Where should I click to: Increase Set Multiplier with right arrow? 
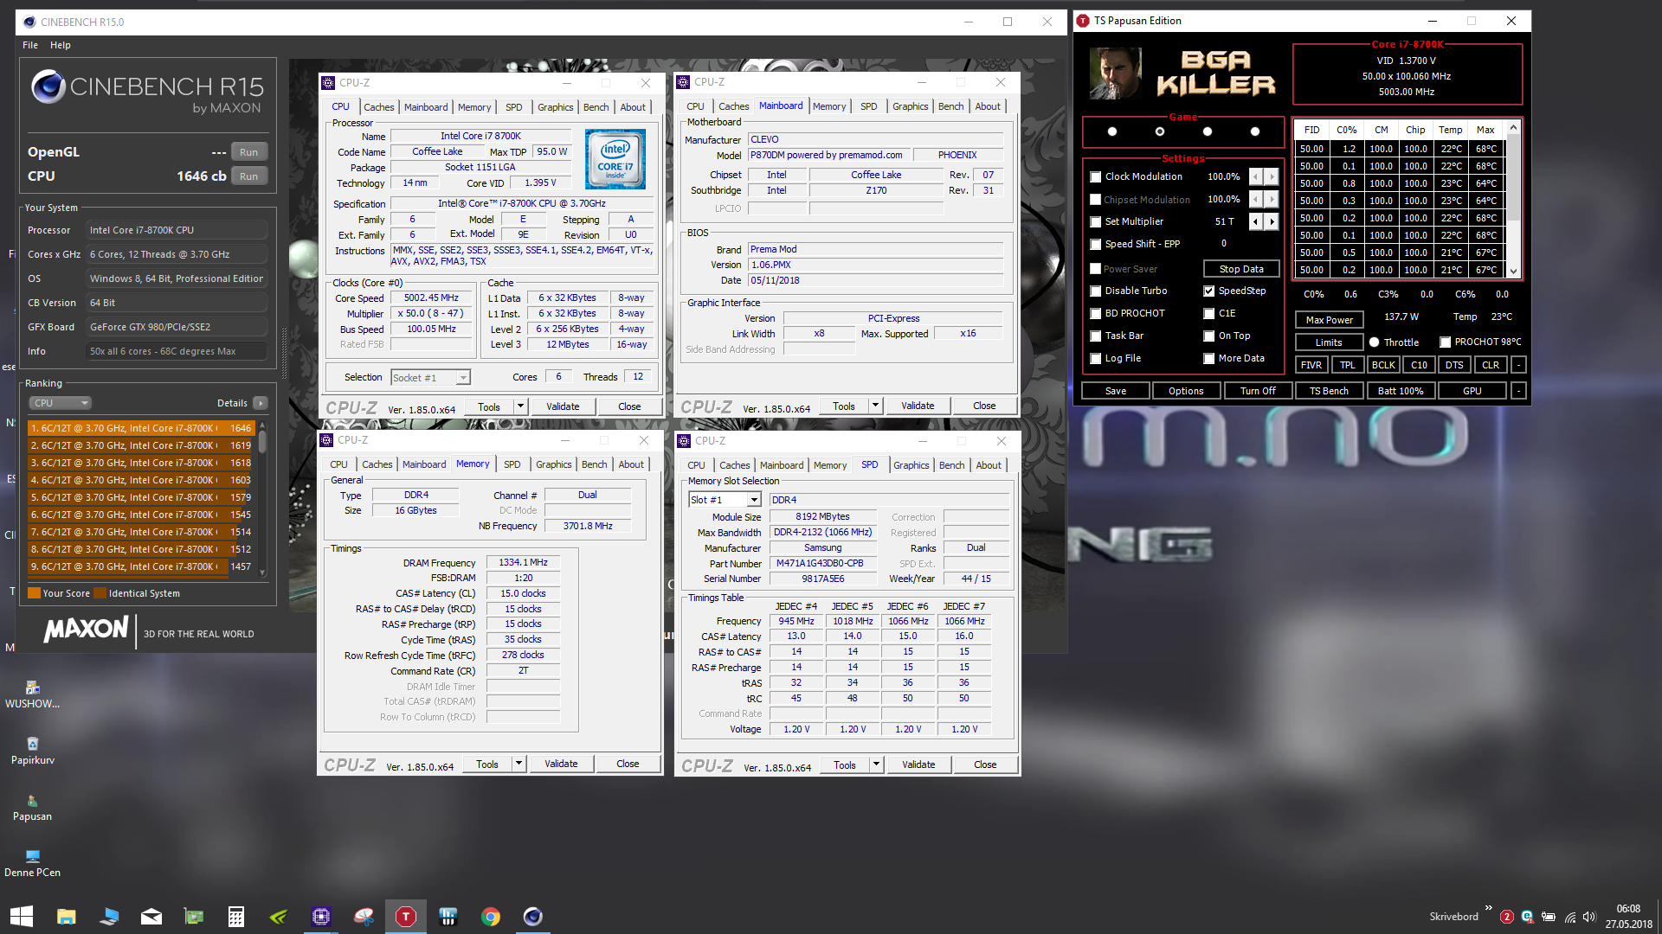(1272, 221)
